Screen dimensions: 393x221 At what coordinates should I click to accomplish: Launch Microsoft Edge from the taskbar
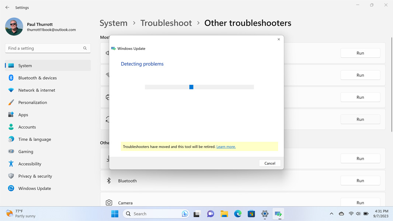click(238, 213)
